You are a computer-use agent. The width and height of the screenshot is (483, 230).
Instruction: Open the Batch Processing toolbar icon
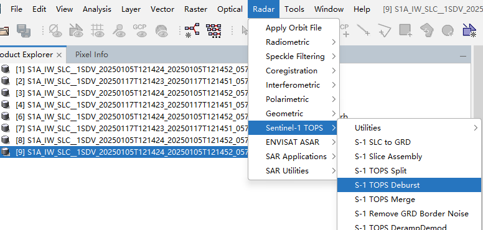[x=213, y=30]
